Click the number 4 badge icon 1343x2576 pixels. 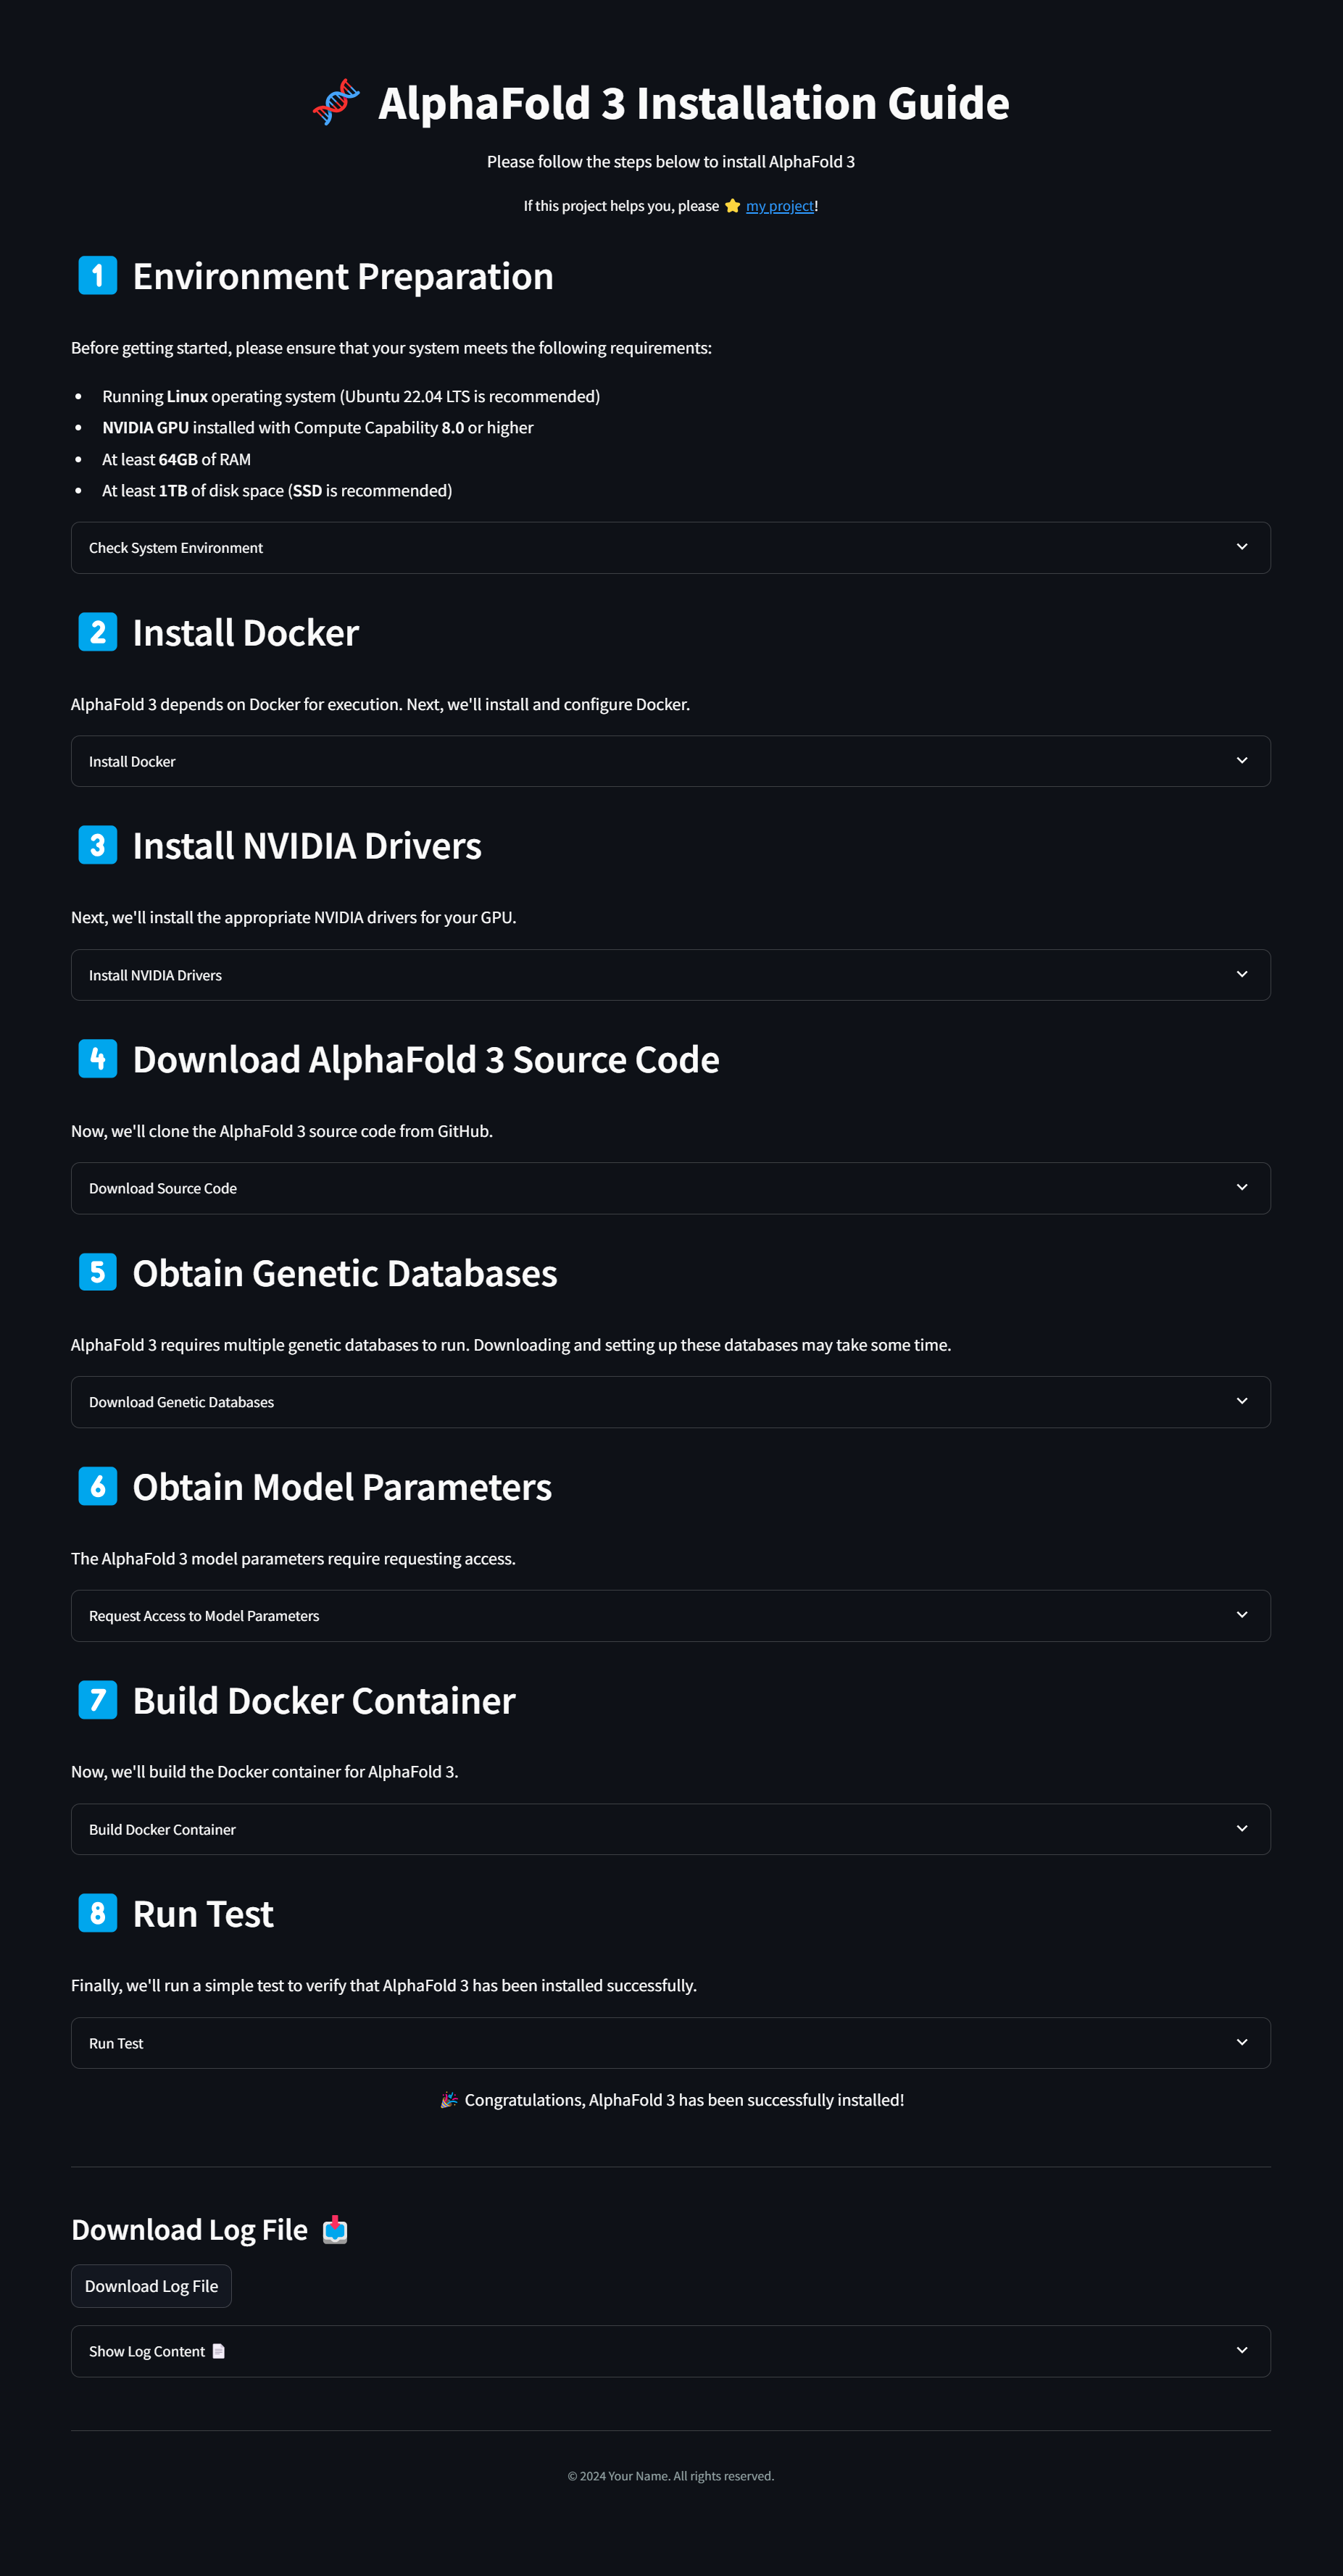98,1059
